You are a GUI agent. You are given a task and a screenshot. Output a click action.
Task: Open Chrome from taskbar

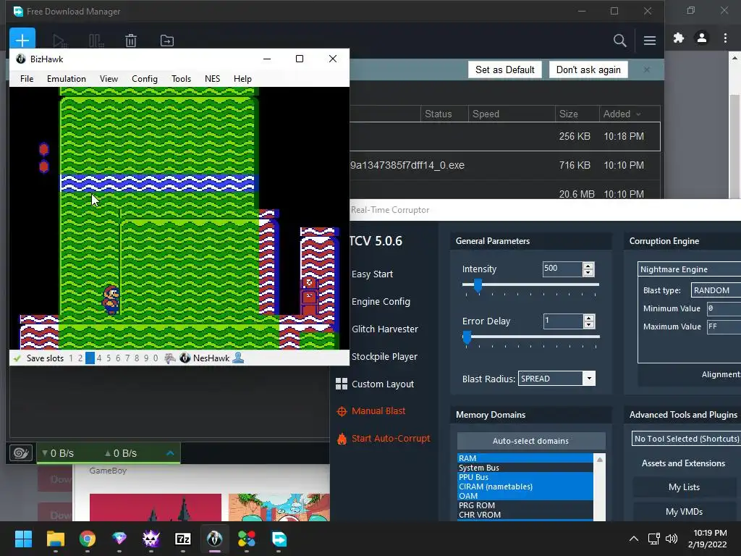(88, 539)
